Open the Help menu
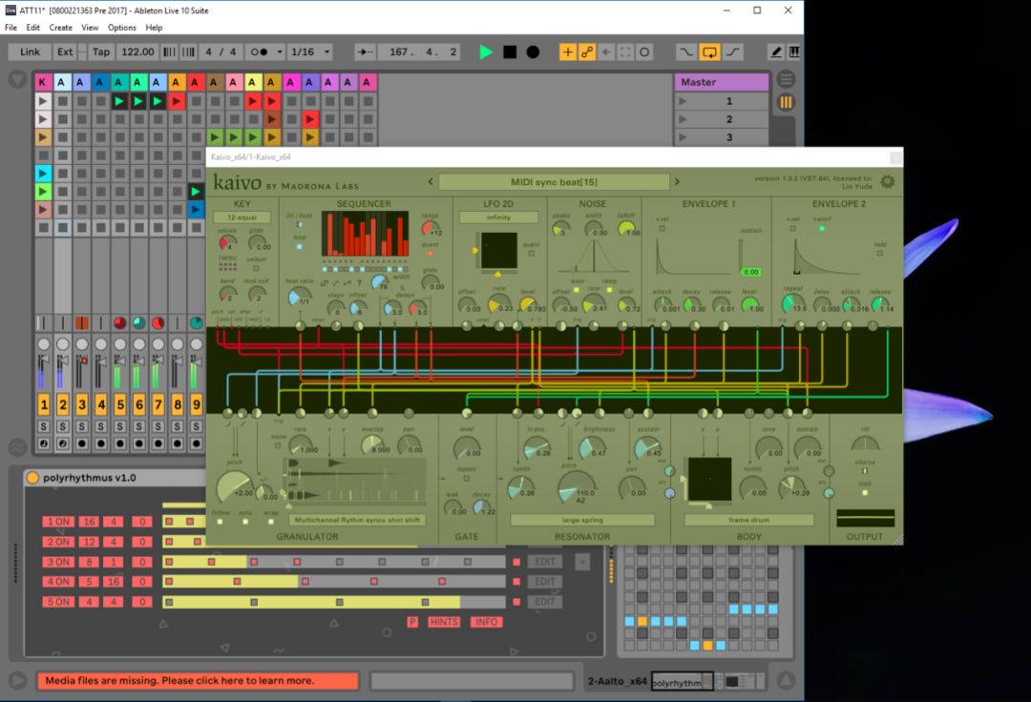 [154, 28]
